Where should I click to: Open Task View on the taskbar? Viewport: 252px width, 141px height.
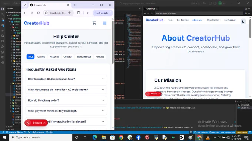point(86,137)
